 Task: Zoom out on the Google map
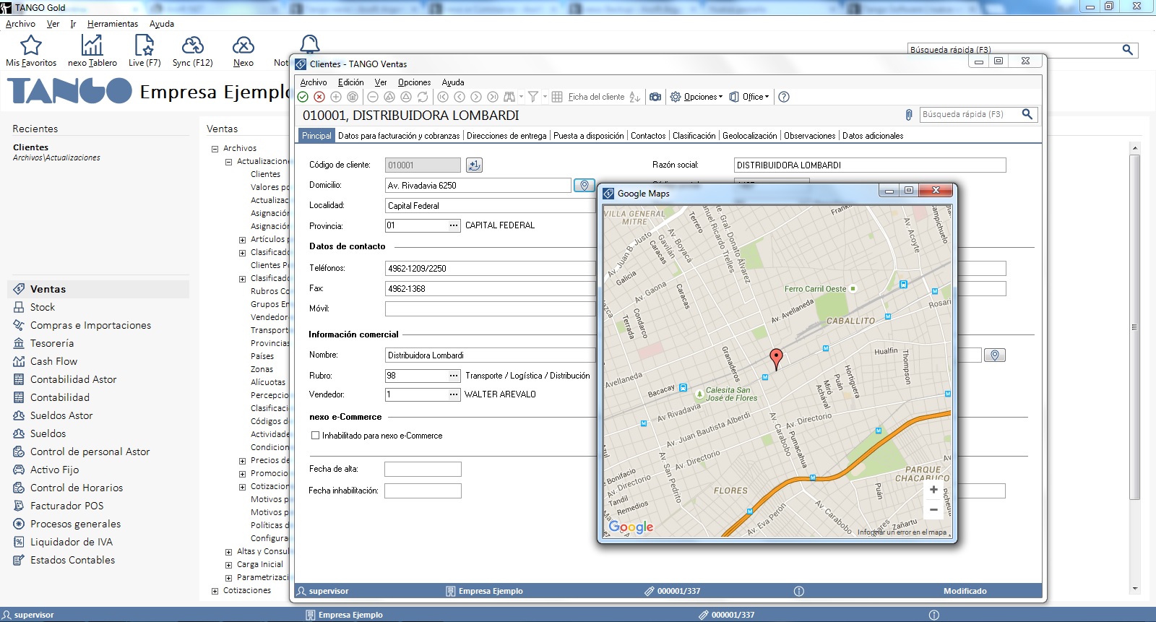(x=933, y=509)
